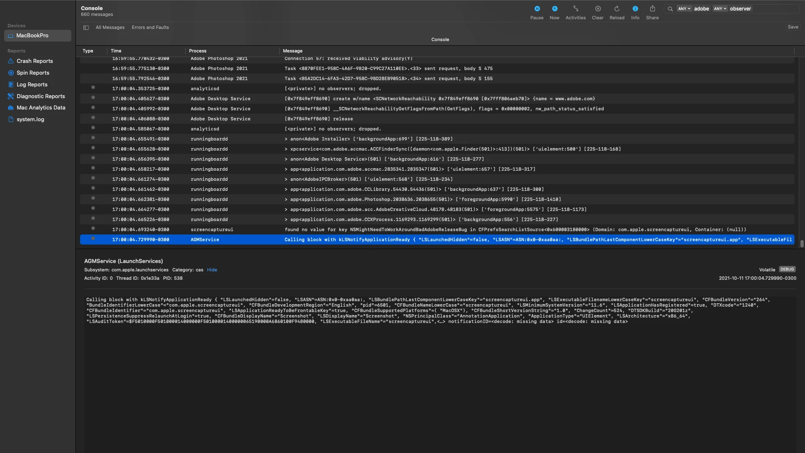The width and height of the screenshot is (805, 453).
Task: Clear the console messages
Action: point(597,9)
